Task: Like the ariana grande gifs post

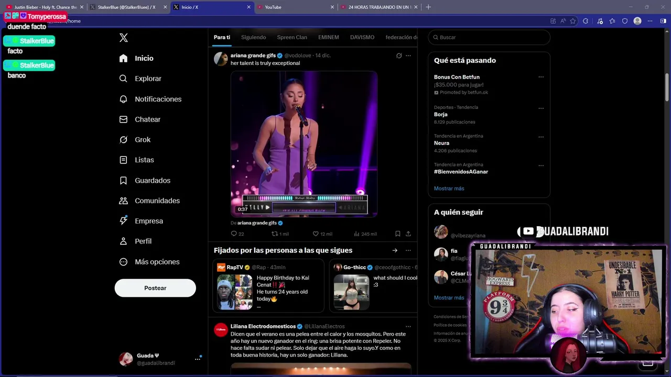Action: click(x=322, y=234)
